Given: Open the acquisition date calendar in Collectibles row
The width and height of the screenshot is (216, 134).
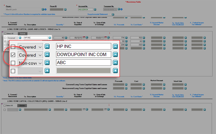Looking at the screenshot, I should [84, 109].
